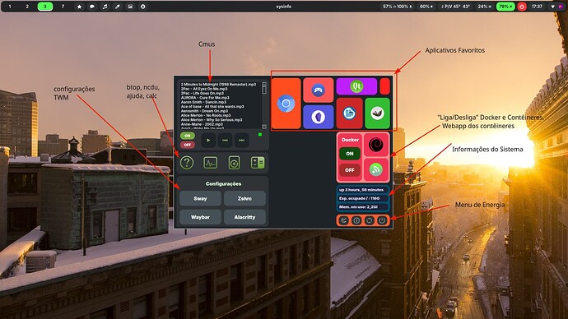Open the question mark help icon
This screenshot has width=568, height=319.
(x=187, y=163)
